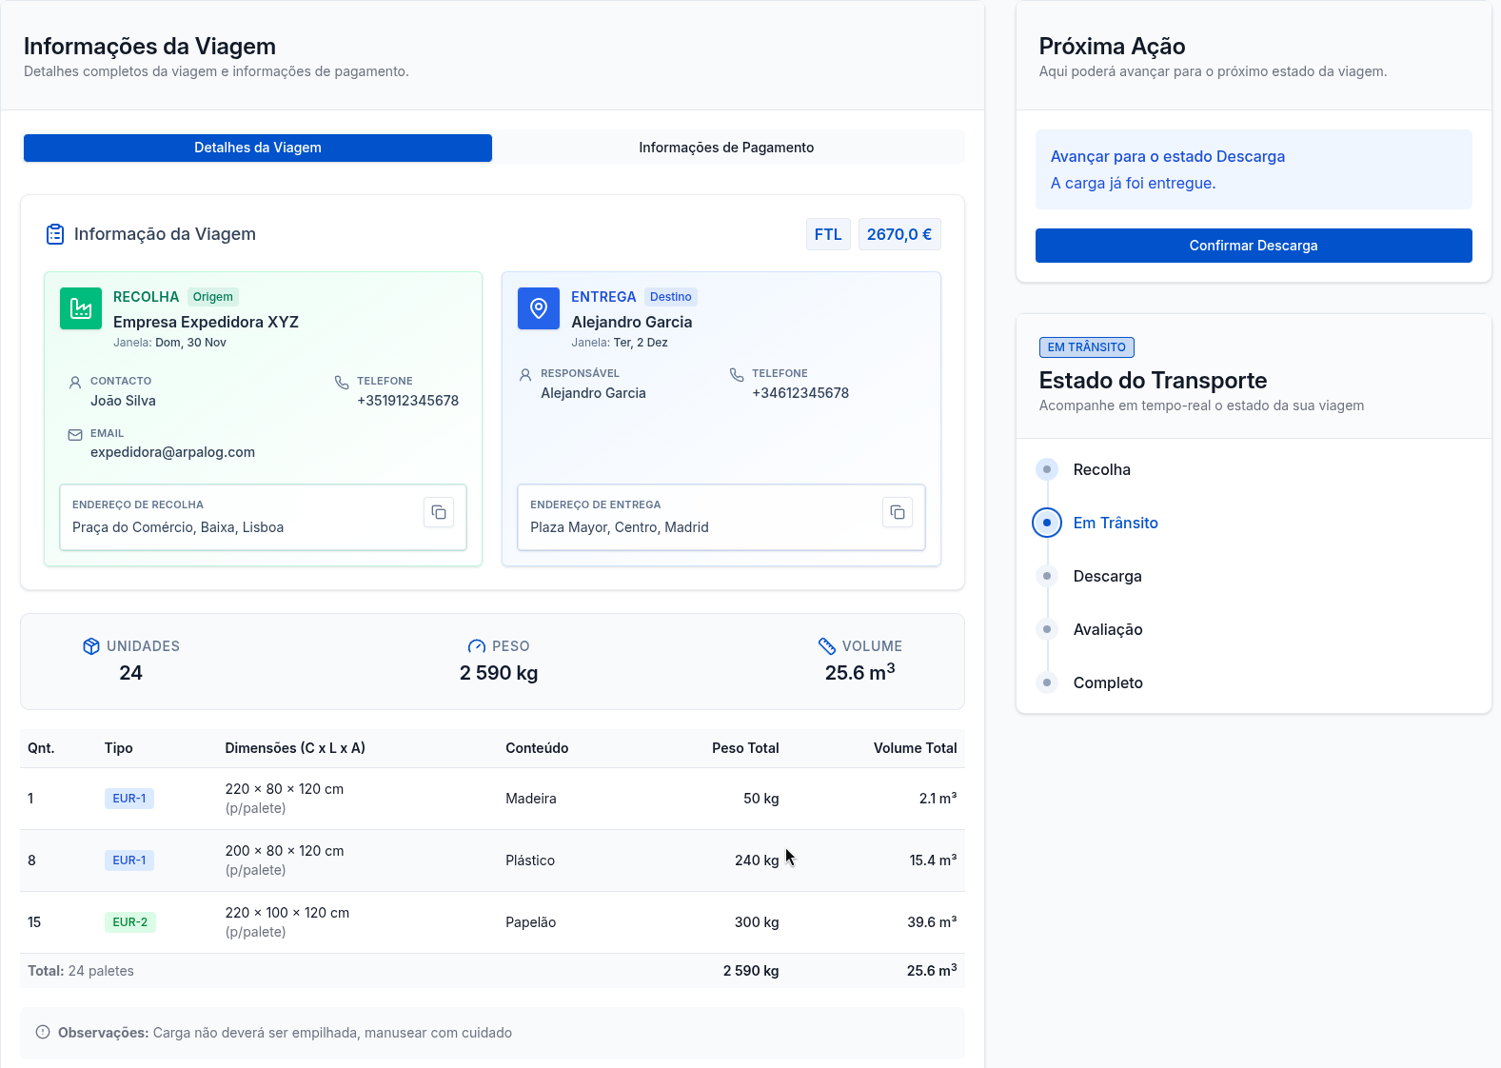Image resolution: width=1501 pixels, height=1068 pixels.
Task: Click the gauge icon next to Peso
Action: point(477,646)
